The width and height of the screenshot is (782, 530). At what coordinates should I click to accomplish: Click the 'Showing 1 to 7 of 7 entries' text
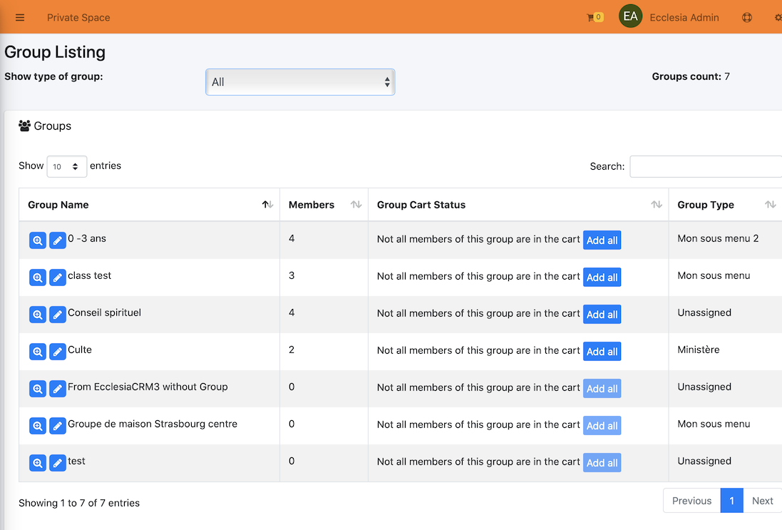click(79, 503)
